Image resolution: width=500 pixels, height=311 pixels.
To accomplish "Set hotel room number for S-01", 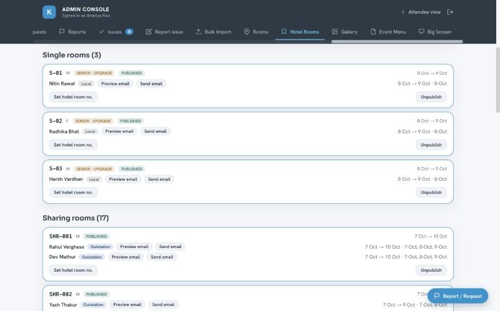I will pyautogui.click(x=73, y=97).
